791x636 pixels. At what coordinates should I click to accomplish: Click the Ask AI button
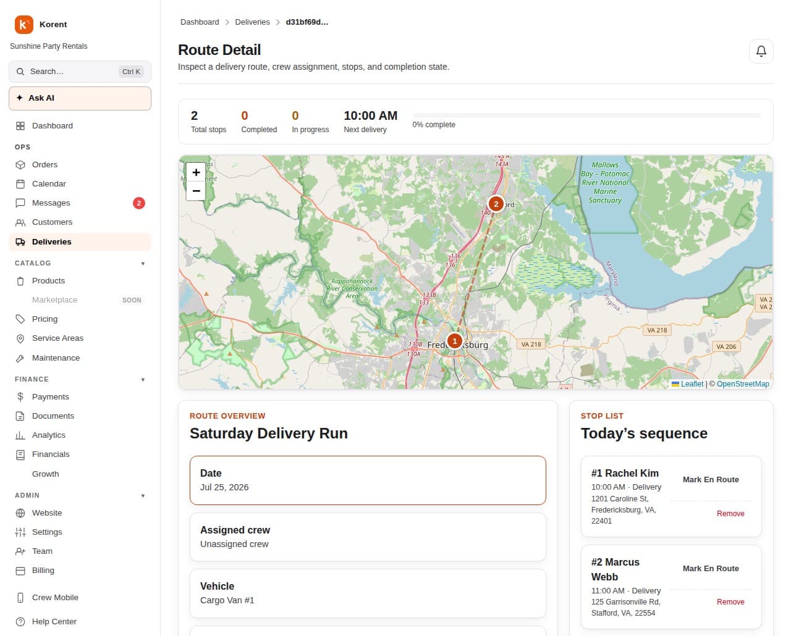pos(80,98)
